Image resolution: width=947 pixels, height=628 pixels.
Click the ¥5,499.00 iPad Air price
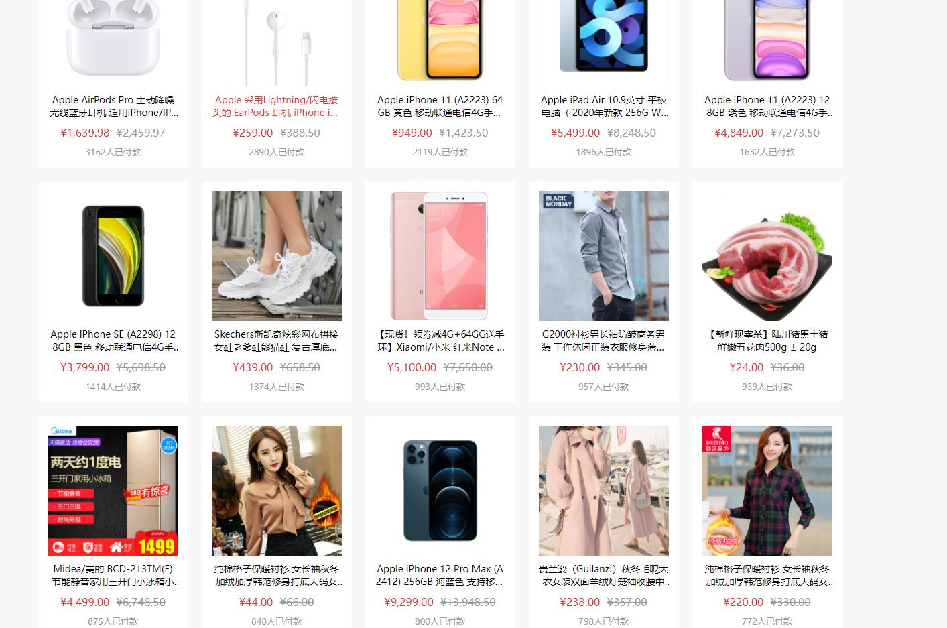tap(576, 133)
